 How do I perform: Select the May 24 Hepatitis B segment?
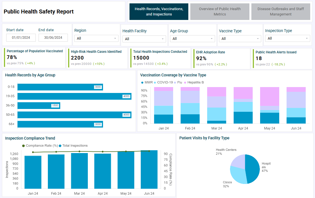pyautogui.click(x=270, y=96)
